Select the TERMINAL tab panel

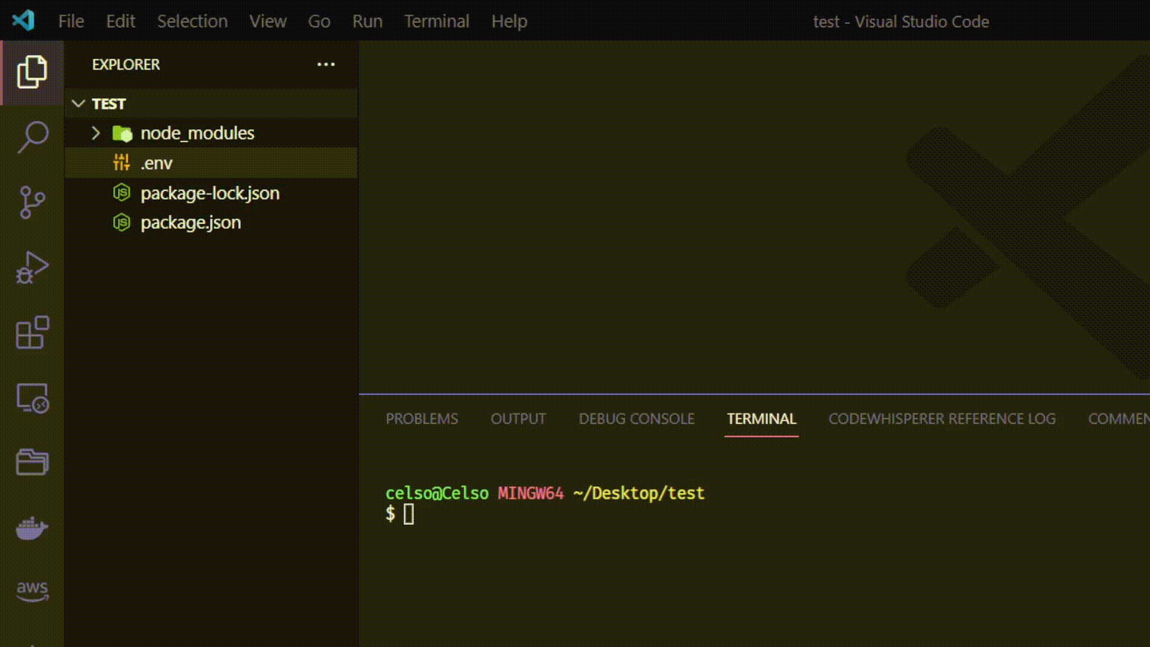pos(761,419)
